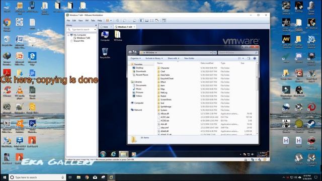The image size is (322, 181).
Task: Select Computer in Explorer navigation pane
Action: click(137, 103)
